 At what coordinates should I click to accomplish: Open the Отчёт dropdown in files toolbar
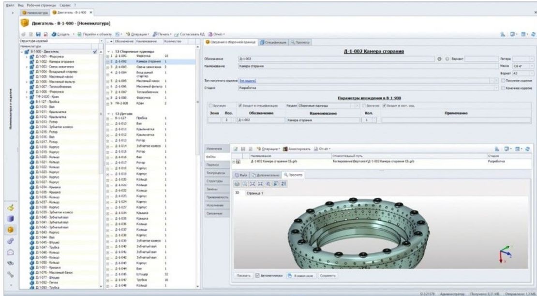[322, 149]
